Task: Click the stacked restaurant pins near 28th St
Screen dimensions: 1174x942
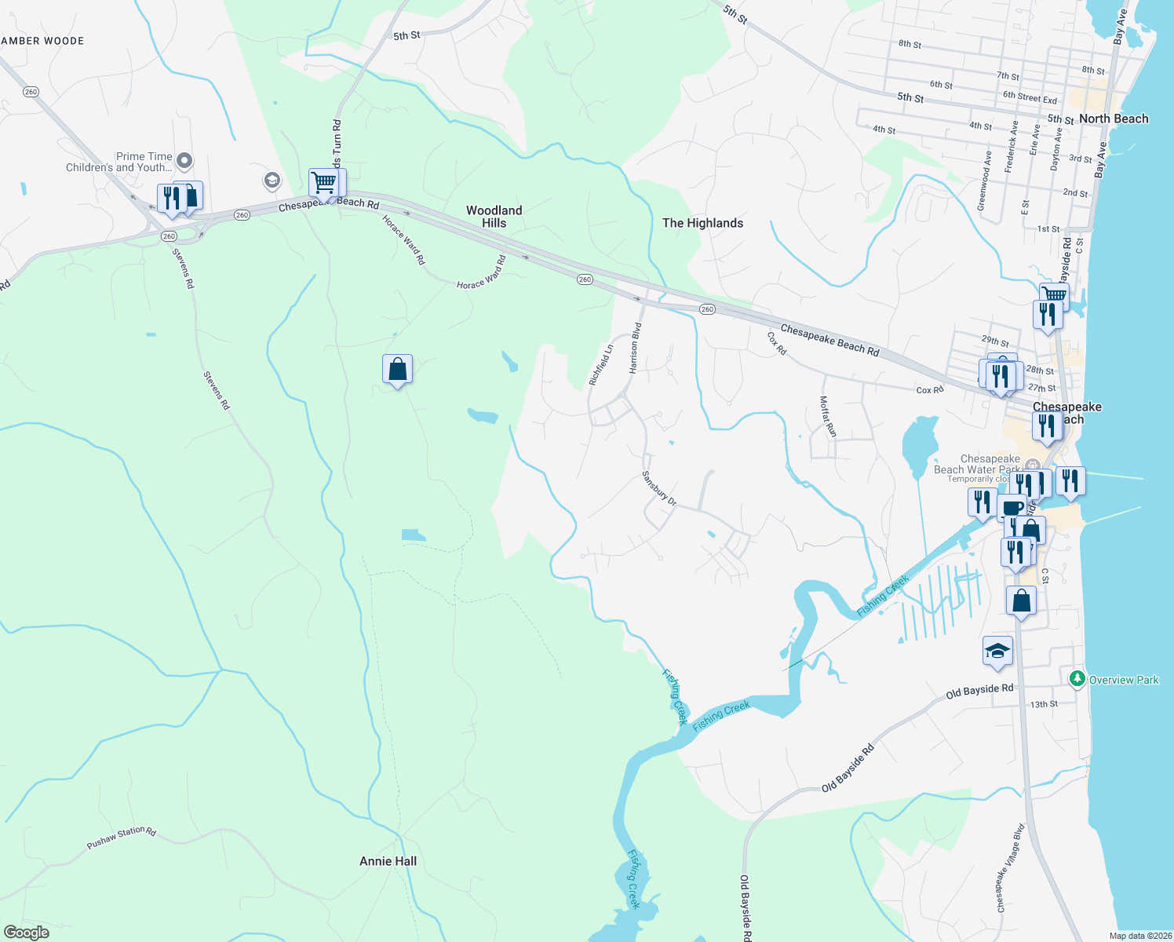Action: point(1000,375)
